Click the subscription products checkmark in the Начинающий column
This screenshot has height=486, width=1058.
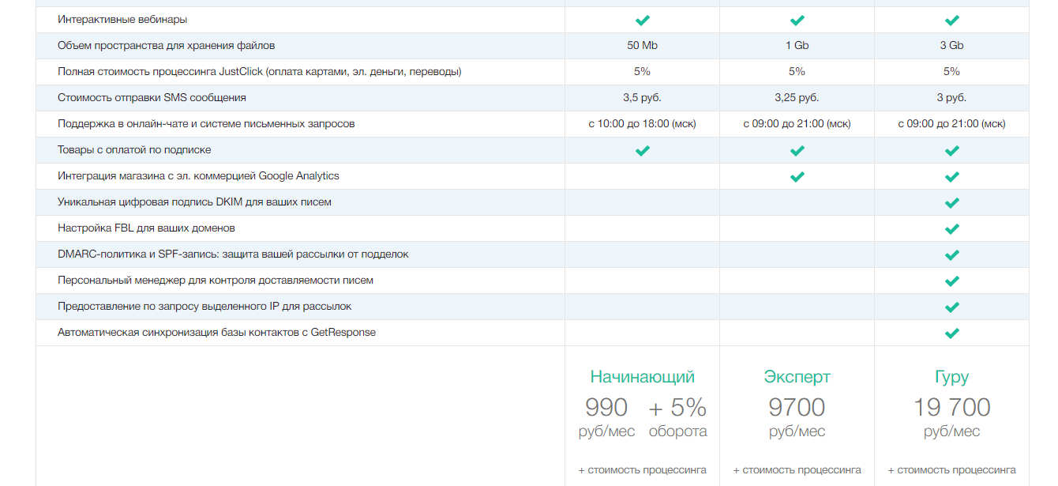[642, 150]
